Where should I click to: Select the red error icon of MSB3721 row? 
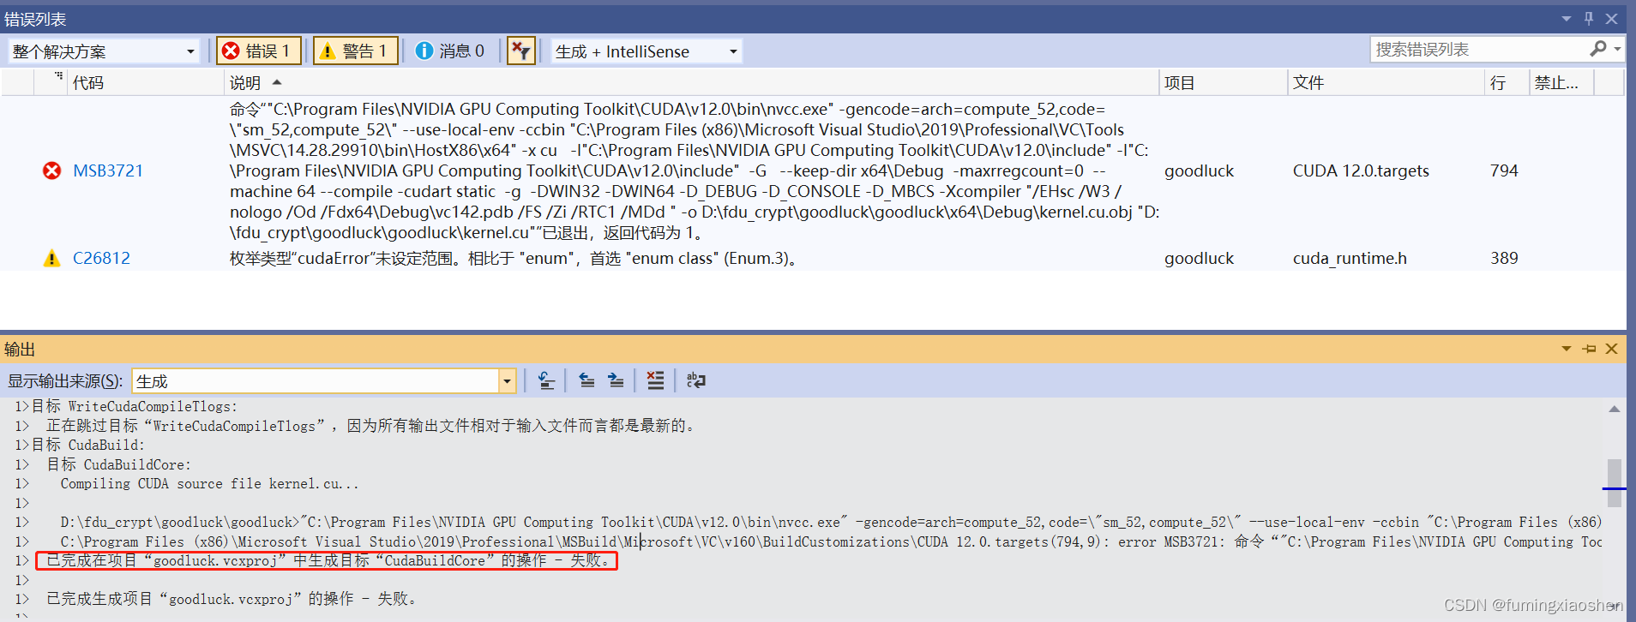click(x=51, y=170)
